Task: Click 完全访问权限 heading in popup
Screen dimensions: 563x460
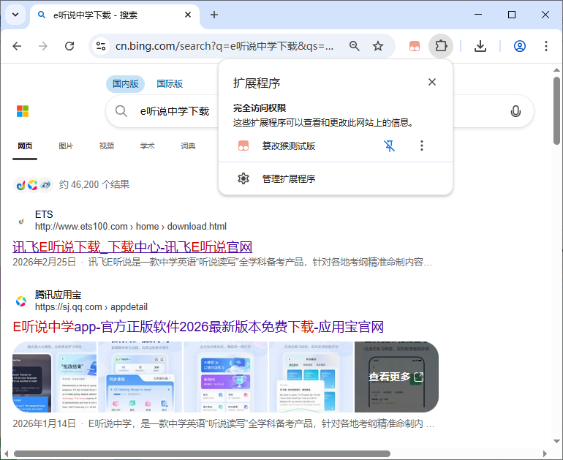Action: coord(260,108)
